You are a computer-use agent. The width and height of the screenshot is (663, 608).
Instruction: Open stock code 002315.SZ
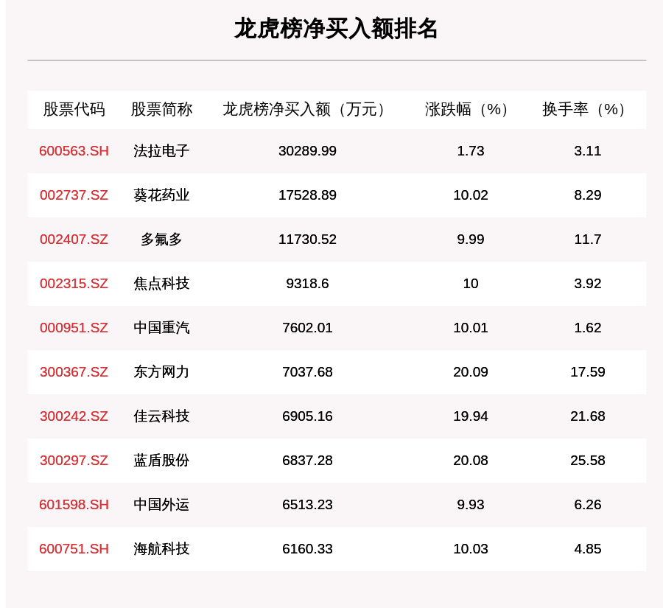[x=74, y=284]
